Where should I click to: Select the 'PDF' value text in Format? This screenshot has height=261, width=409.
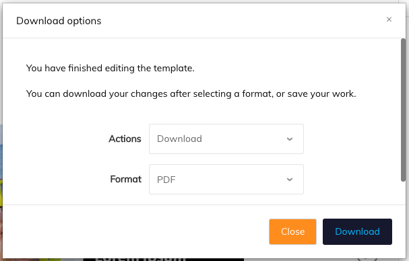click(x=166, y=180)
